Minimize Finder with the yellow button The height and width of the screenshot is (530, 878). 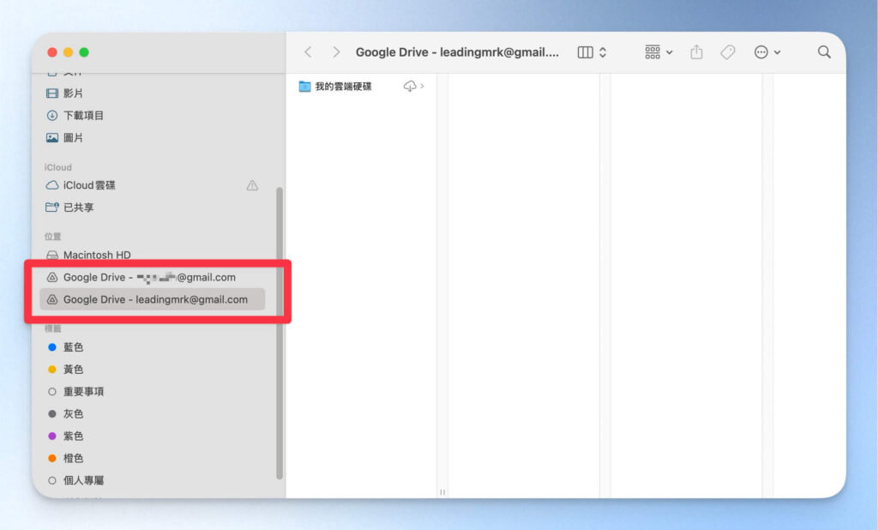68,52
